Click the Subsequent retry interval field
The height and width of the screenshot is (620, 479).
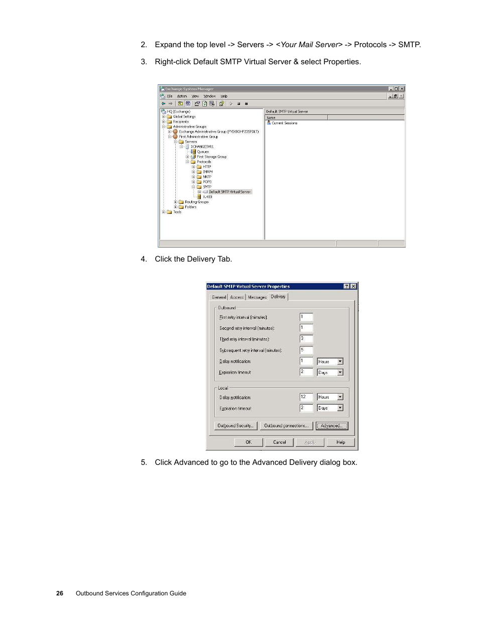click(x=306, y=350)
